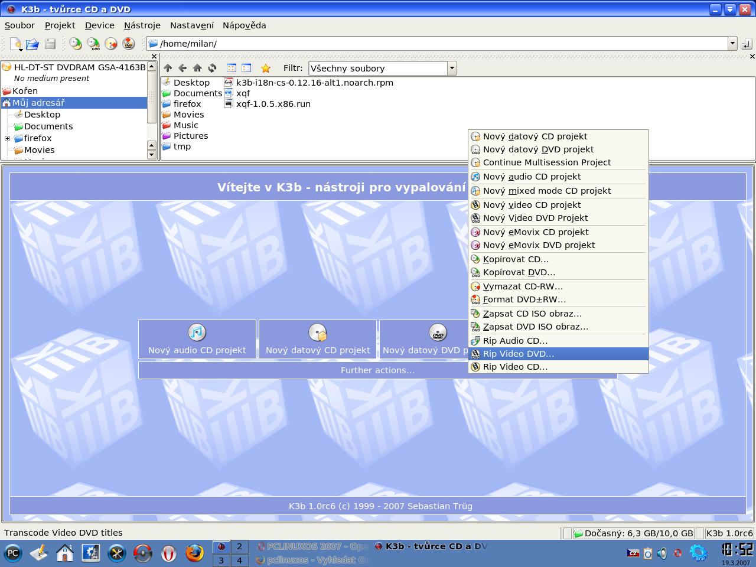Open home folder from taskbar house icon
The height and width of the screenshot is (567, 756).
click(64, 553)
